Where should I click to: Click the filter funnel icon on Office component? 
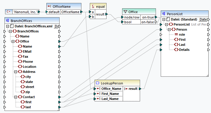125,12
